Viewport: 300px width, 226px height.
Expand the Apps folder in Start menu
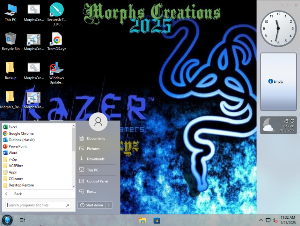coord(37,172)
